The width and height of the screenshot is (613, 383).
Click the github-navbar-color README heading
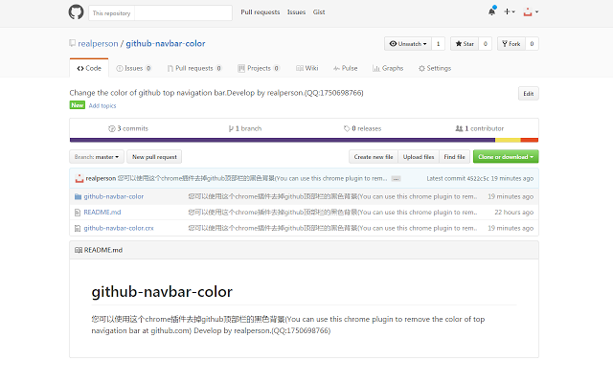[162, 292]
